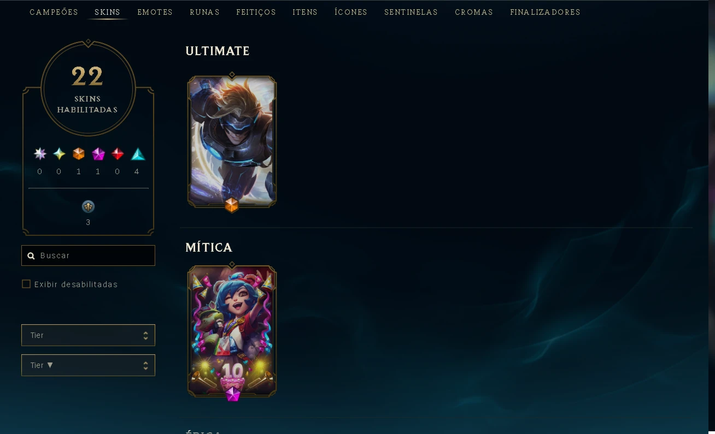Click the magnifier icon in Buscar field
Image resolution: width=715 pixels, height=434 pixels.
pos(31,255)
